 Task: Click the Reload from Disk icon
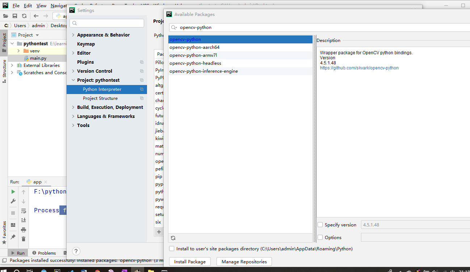tap(24, 16)
